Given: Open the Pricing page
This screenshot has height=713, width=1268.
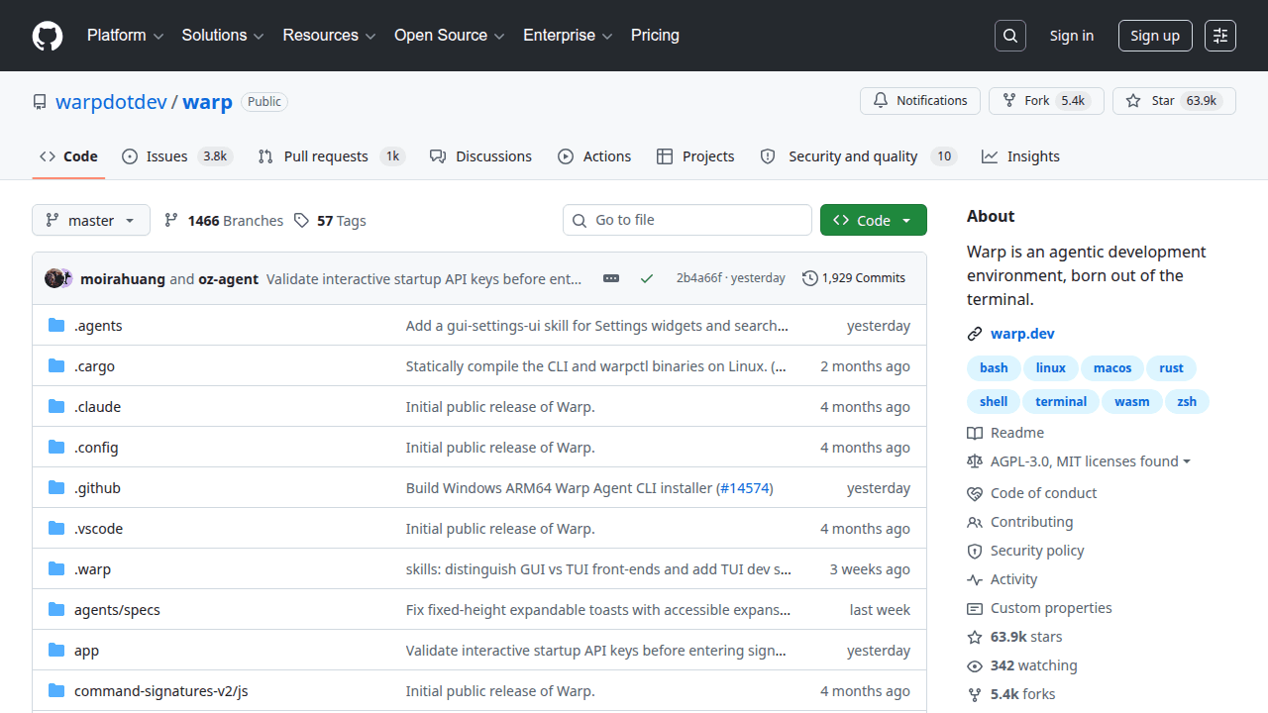Looking at the screenshot, I should (655, 36).
